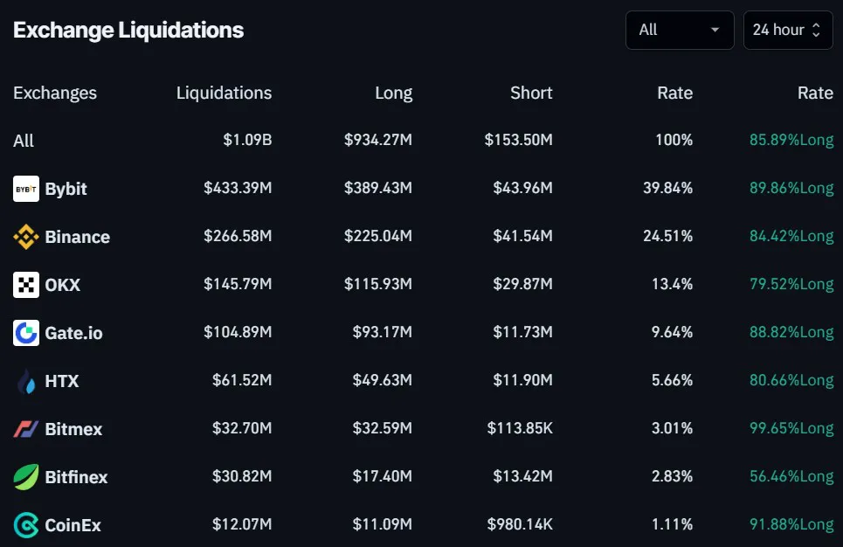The image size is (843, 547).
Task: Sort by Long column header
Action: [393, 93]
